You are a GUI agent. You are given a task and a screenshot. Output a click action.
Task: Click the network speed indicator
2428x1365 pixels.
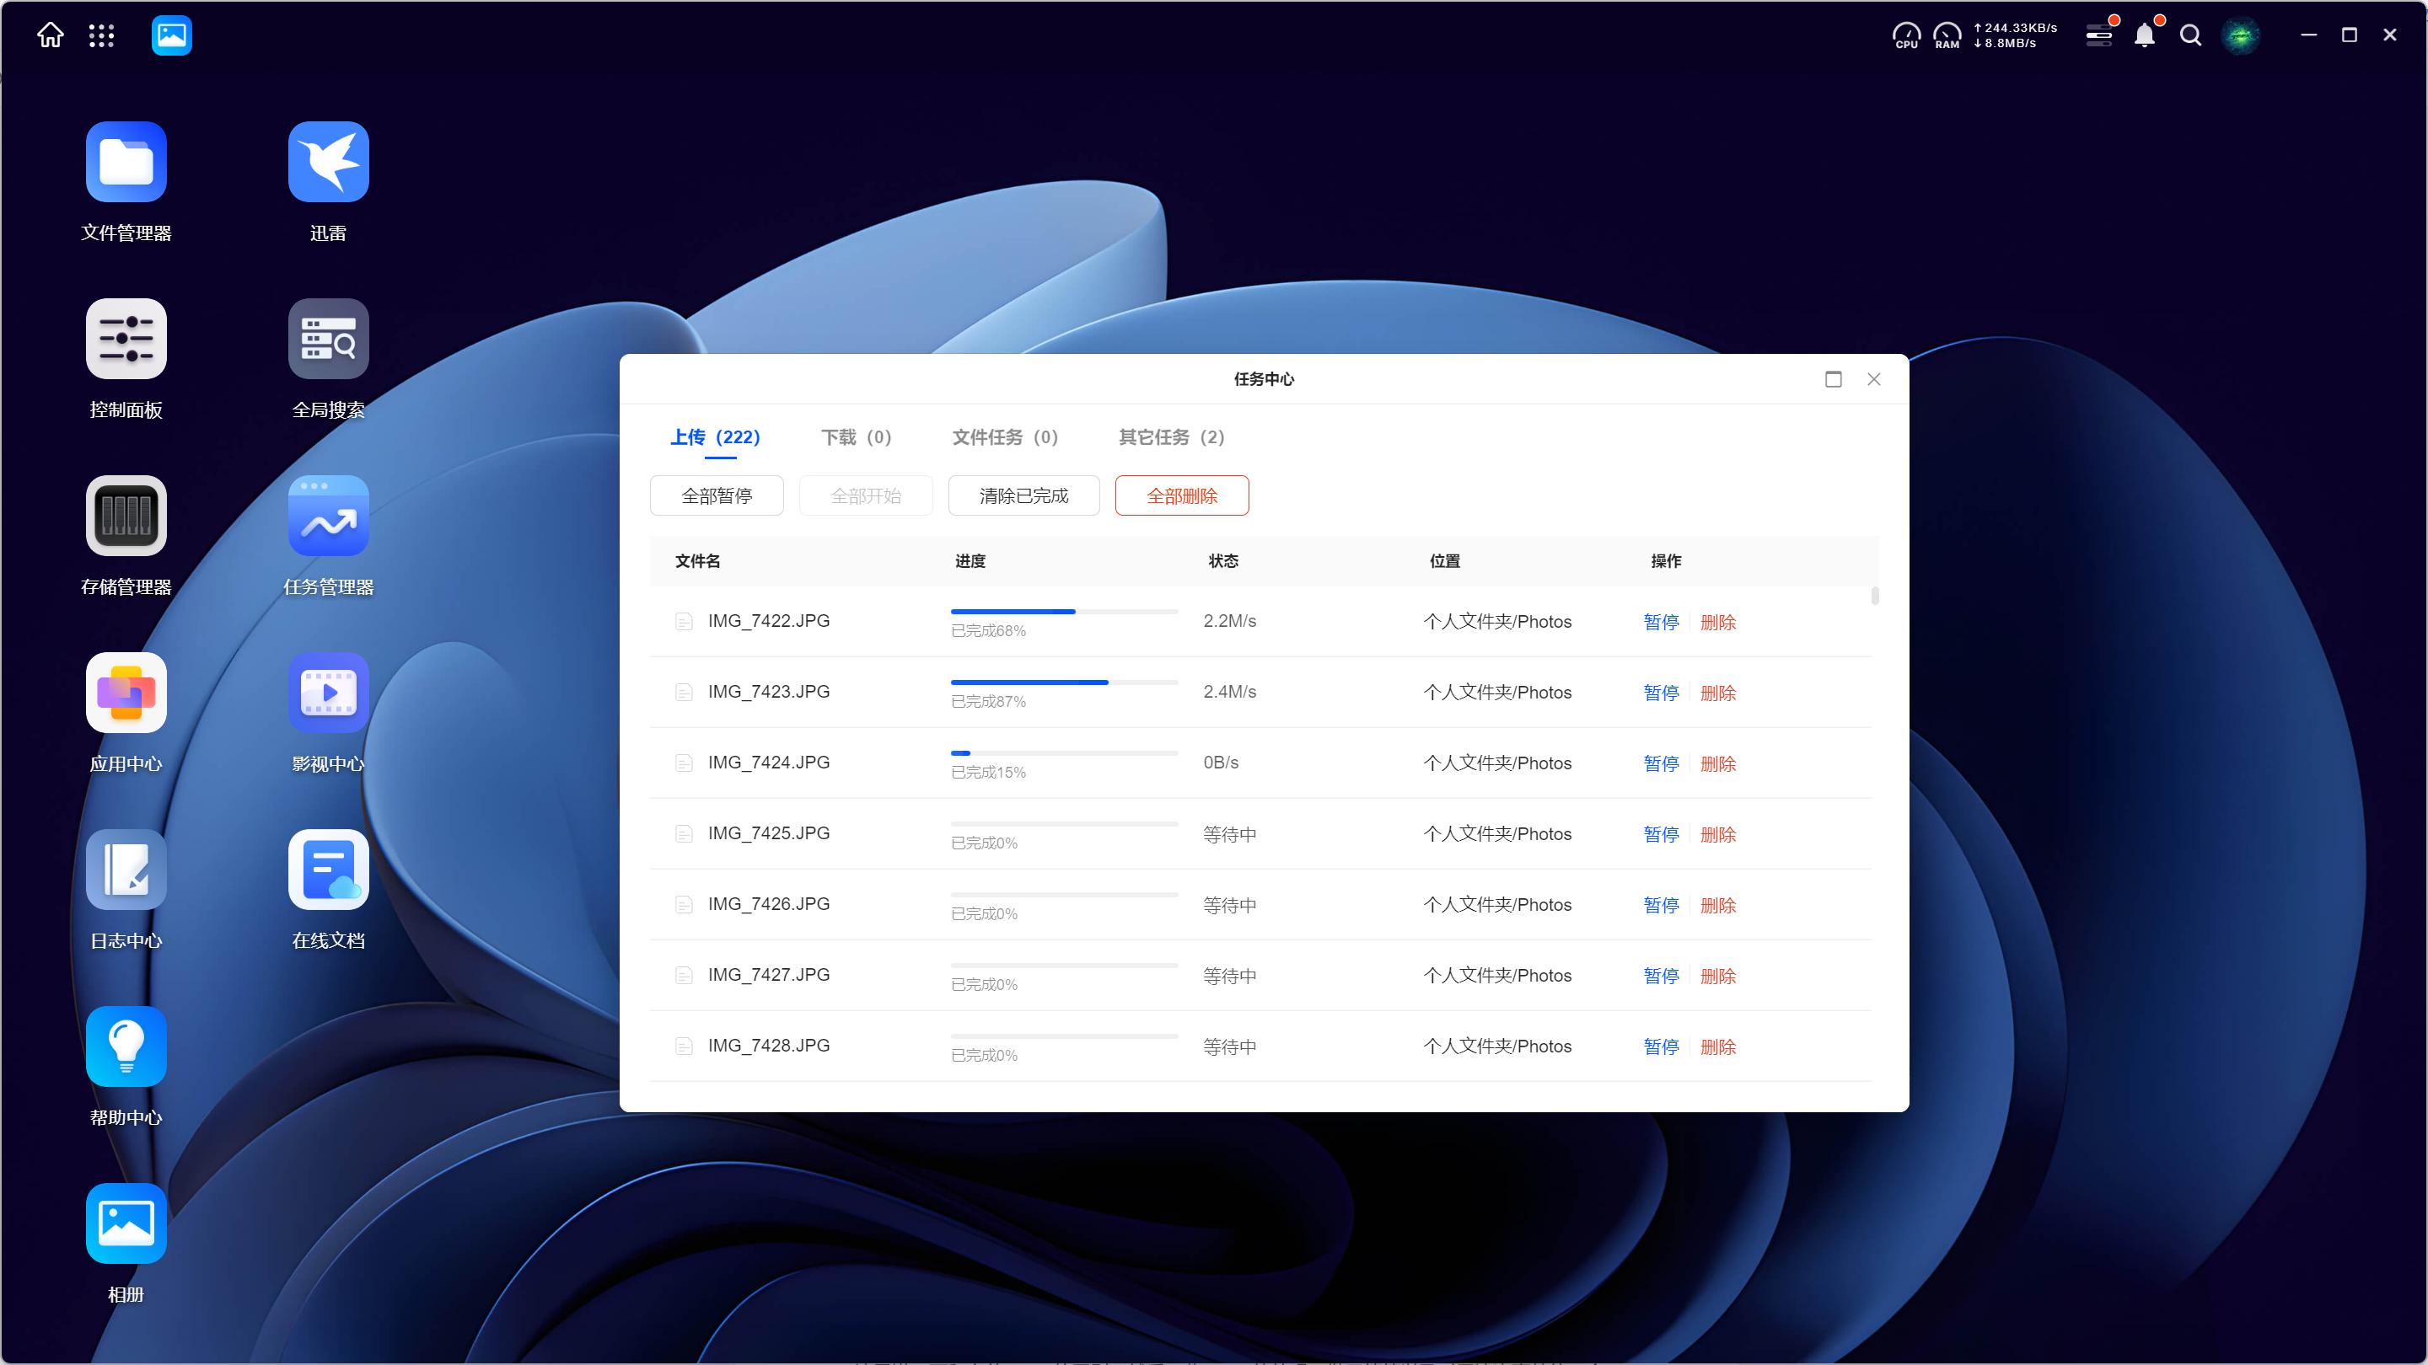point(2014,35)
